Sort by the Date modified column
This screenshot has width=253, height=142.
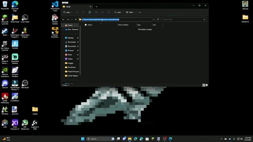123,25
